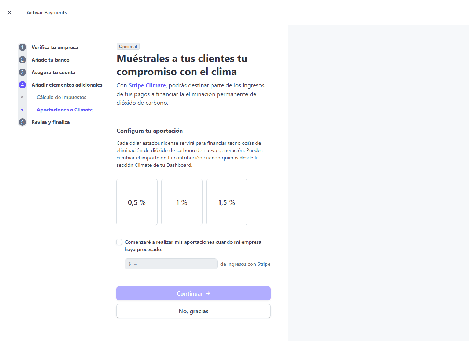Click the highlighted step 4 circle icon

(x=22, y=85)
